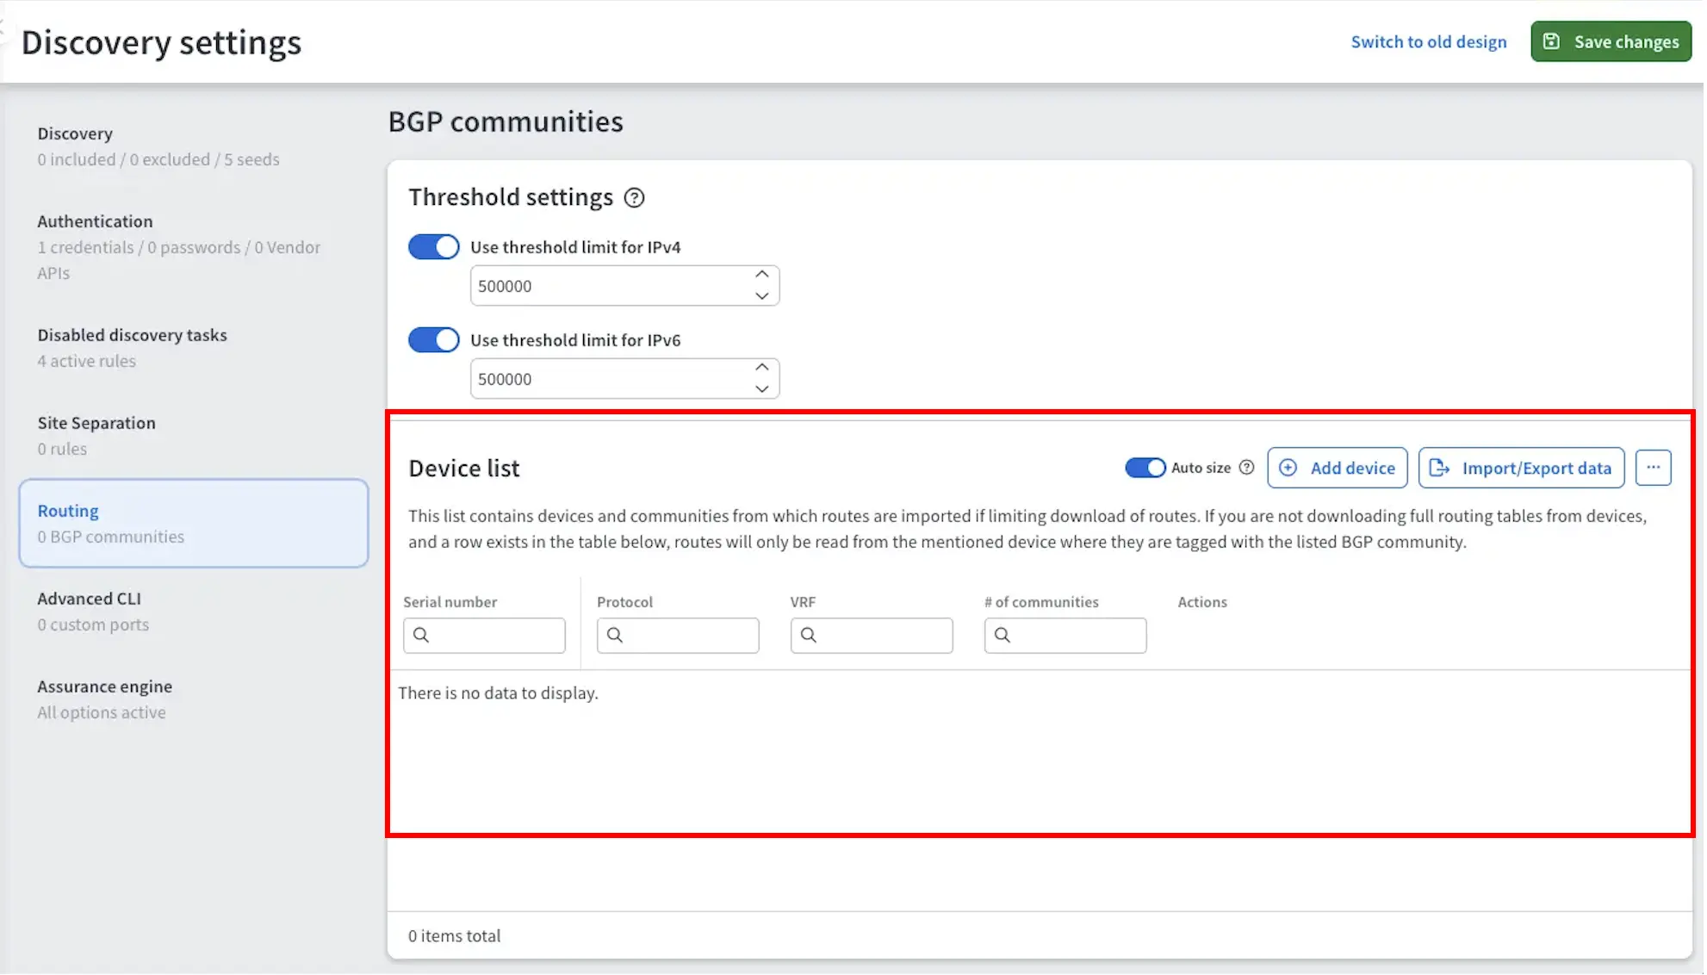Viewport: 1707px width, 975px height.
Task: Click the Auto size help question icon
Action: click(1248, 468)
